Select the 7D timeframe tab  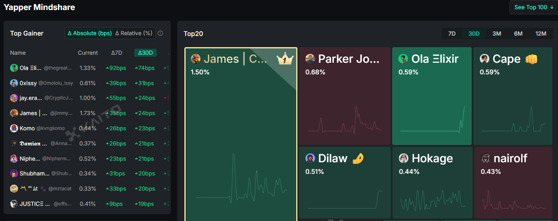click(452, 34)
